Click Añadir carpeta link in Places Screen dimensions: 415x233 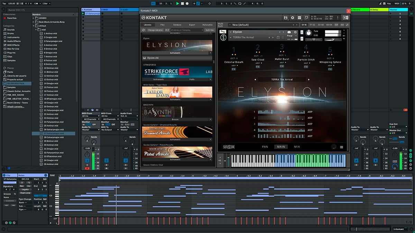(x=16, y=106)
